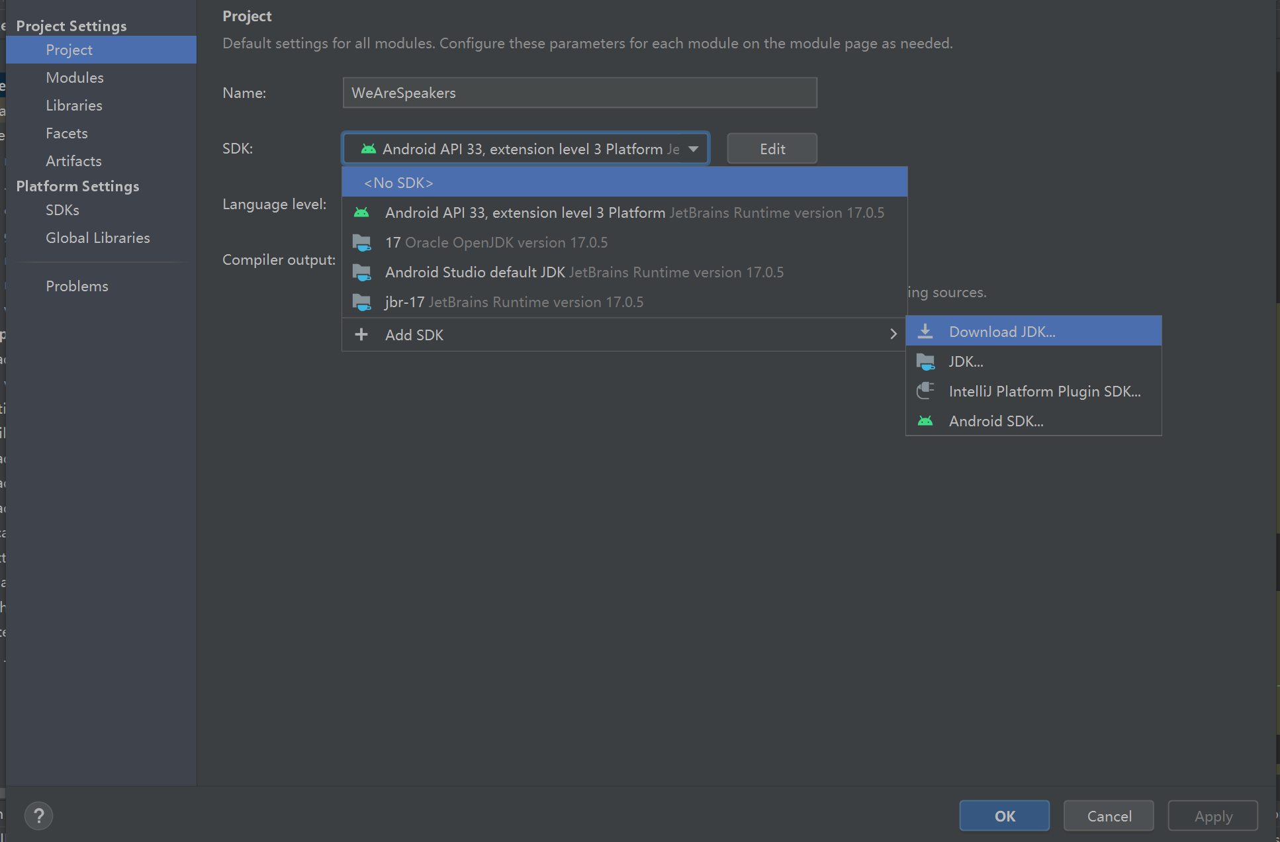Screen dimensions: 1280x842
Task: Click the plus icon beside Add SDK
Action: [x=361, y=335]
